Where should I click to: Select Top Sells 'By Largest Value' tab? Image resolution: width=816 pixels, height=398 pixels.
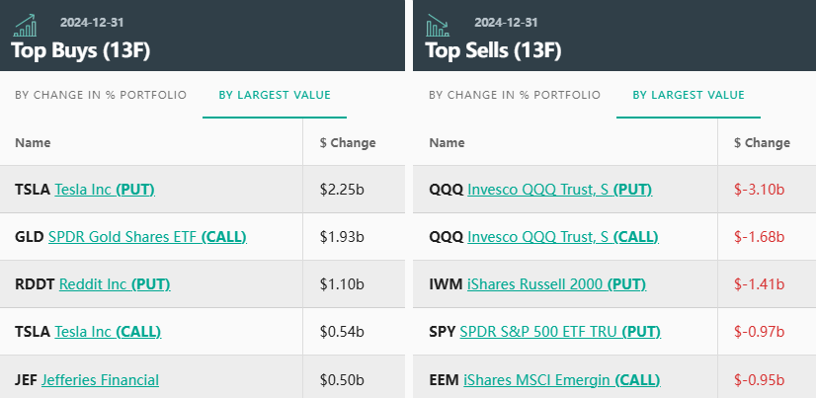click(x=689, y=95)
